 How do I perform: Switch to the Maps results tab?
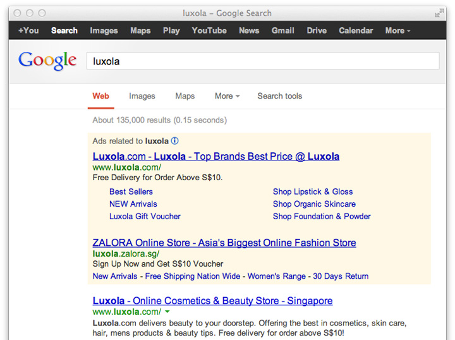[x=185, y=96]
